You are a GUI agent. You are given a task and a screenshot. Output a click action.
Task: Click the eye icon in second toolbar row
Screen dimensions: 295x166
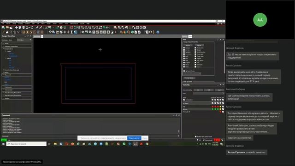[50, 32]
